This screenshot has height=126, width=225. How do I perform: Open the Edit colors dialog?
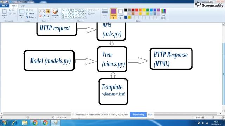click(x=163, y=14)
